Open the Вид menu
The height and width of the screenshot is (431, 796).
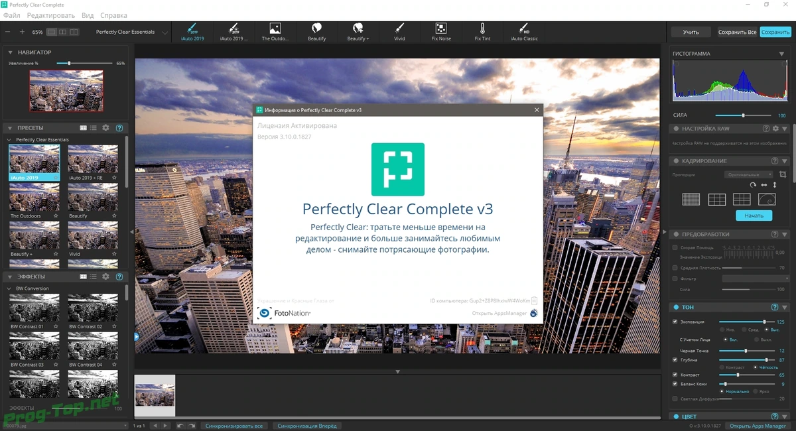click(x=88, y=15)
